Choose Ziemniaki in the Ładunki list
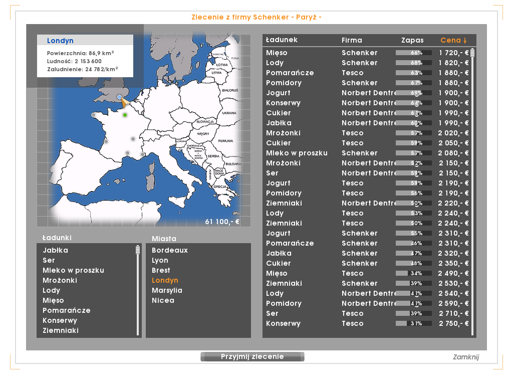The height and width of the screenshot is (385, 513). coord(61,330)
